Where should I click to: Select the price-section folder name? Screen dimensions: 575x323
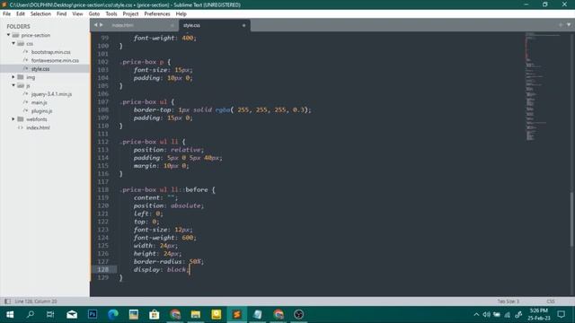(x=36, y=35)
